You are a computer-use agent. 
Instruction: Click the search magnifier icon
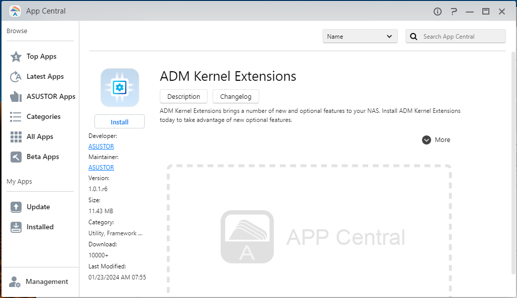413,37
